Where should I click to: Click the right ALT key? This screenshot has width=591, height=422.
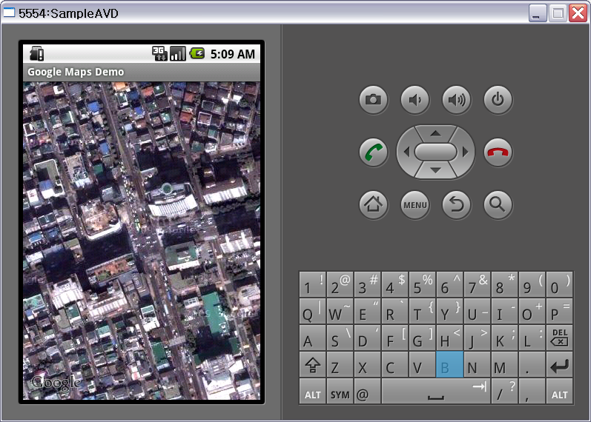(x=560, y=391)
